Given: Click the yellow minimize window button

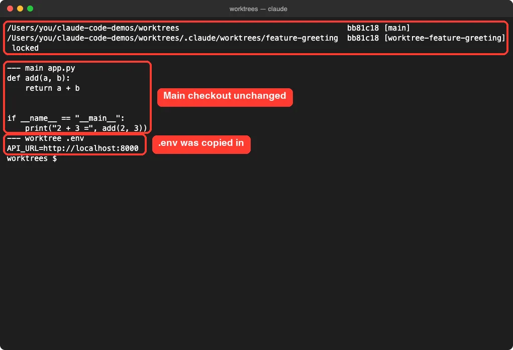Looking at the screenshot, I should 20,9.
